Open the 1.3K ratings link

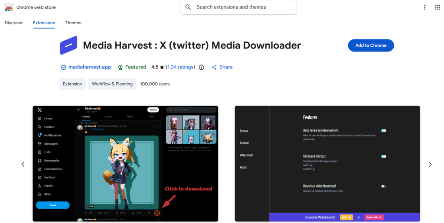click(x=181, y=67)
